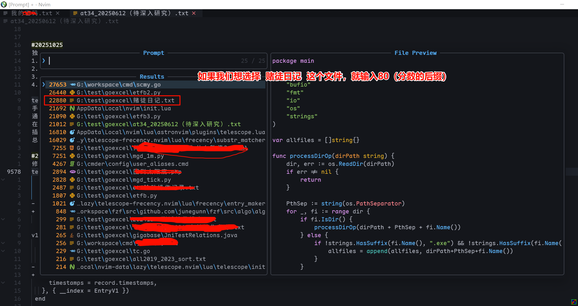Close the first .txt tab with its X
The image size is (578, 306).
coord(58,13)
